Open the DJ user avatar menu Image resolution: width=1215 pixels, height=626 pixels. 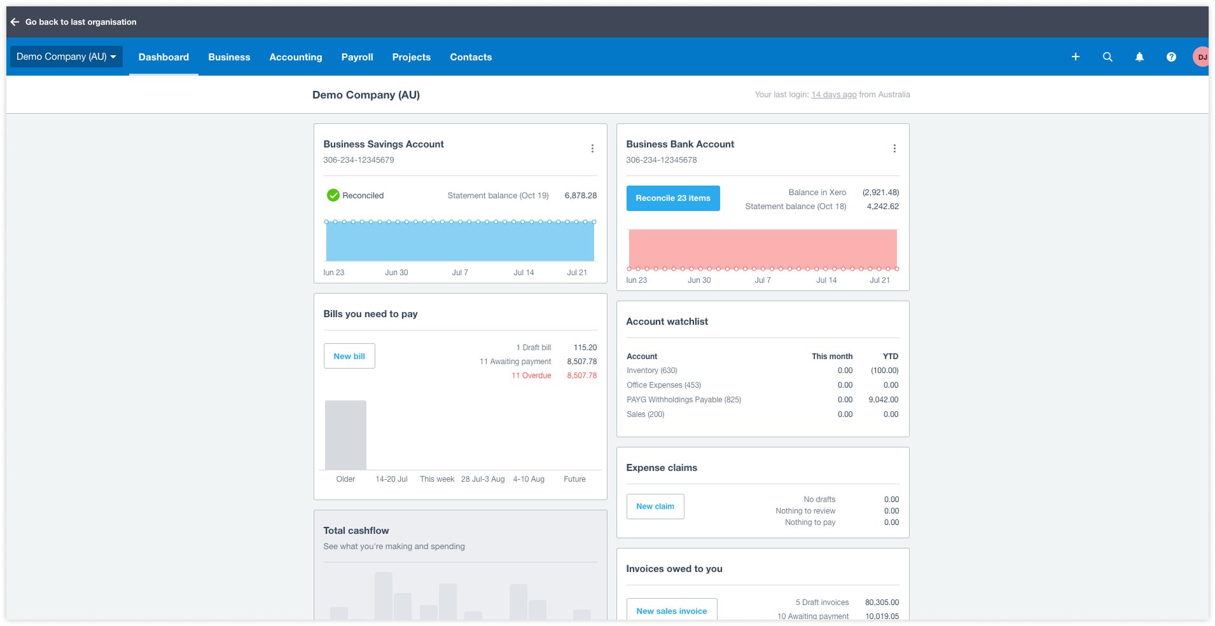click(x=1201, y=57)
